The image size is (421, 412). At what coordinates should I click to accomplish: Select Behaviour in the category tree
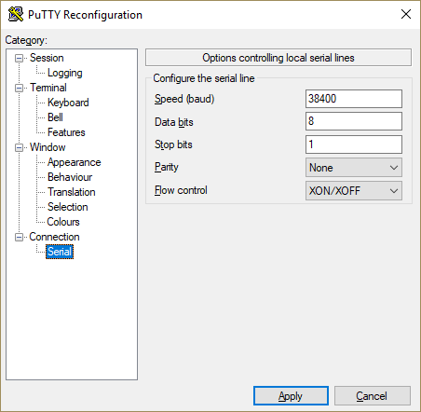tap(70, 177)
